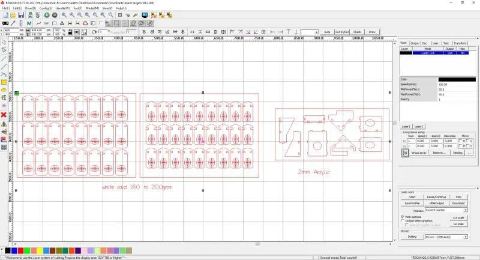
Task: Click the virtual array grid icon
Action: coord(405,153)
